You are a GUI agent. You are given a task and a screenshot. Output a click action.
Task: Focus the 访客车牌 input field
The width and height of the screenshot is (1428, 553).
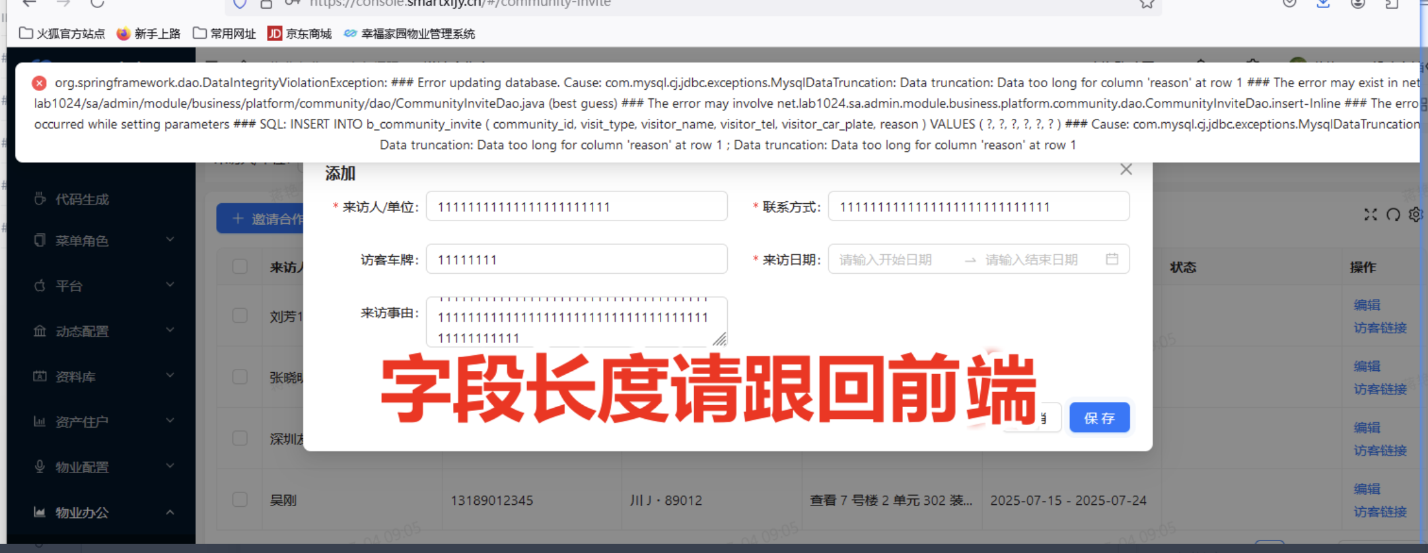pos(577,259)
